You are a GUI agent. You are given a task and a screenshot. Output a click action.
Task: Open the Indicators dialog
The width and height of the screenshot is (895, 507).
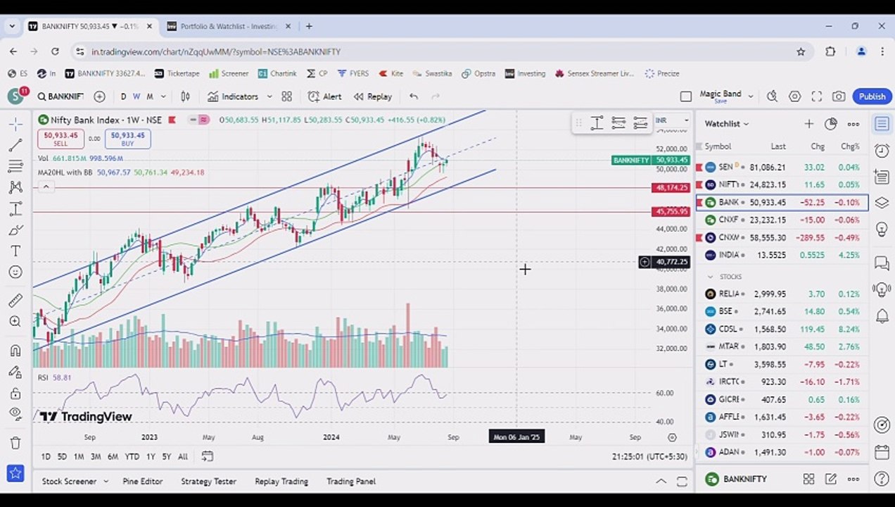click(x=234, y=96)
